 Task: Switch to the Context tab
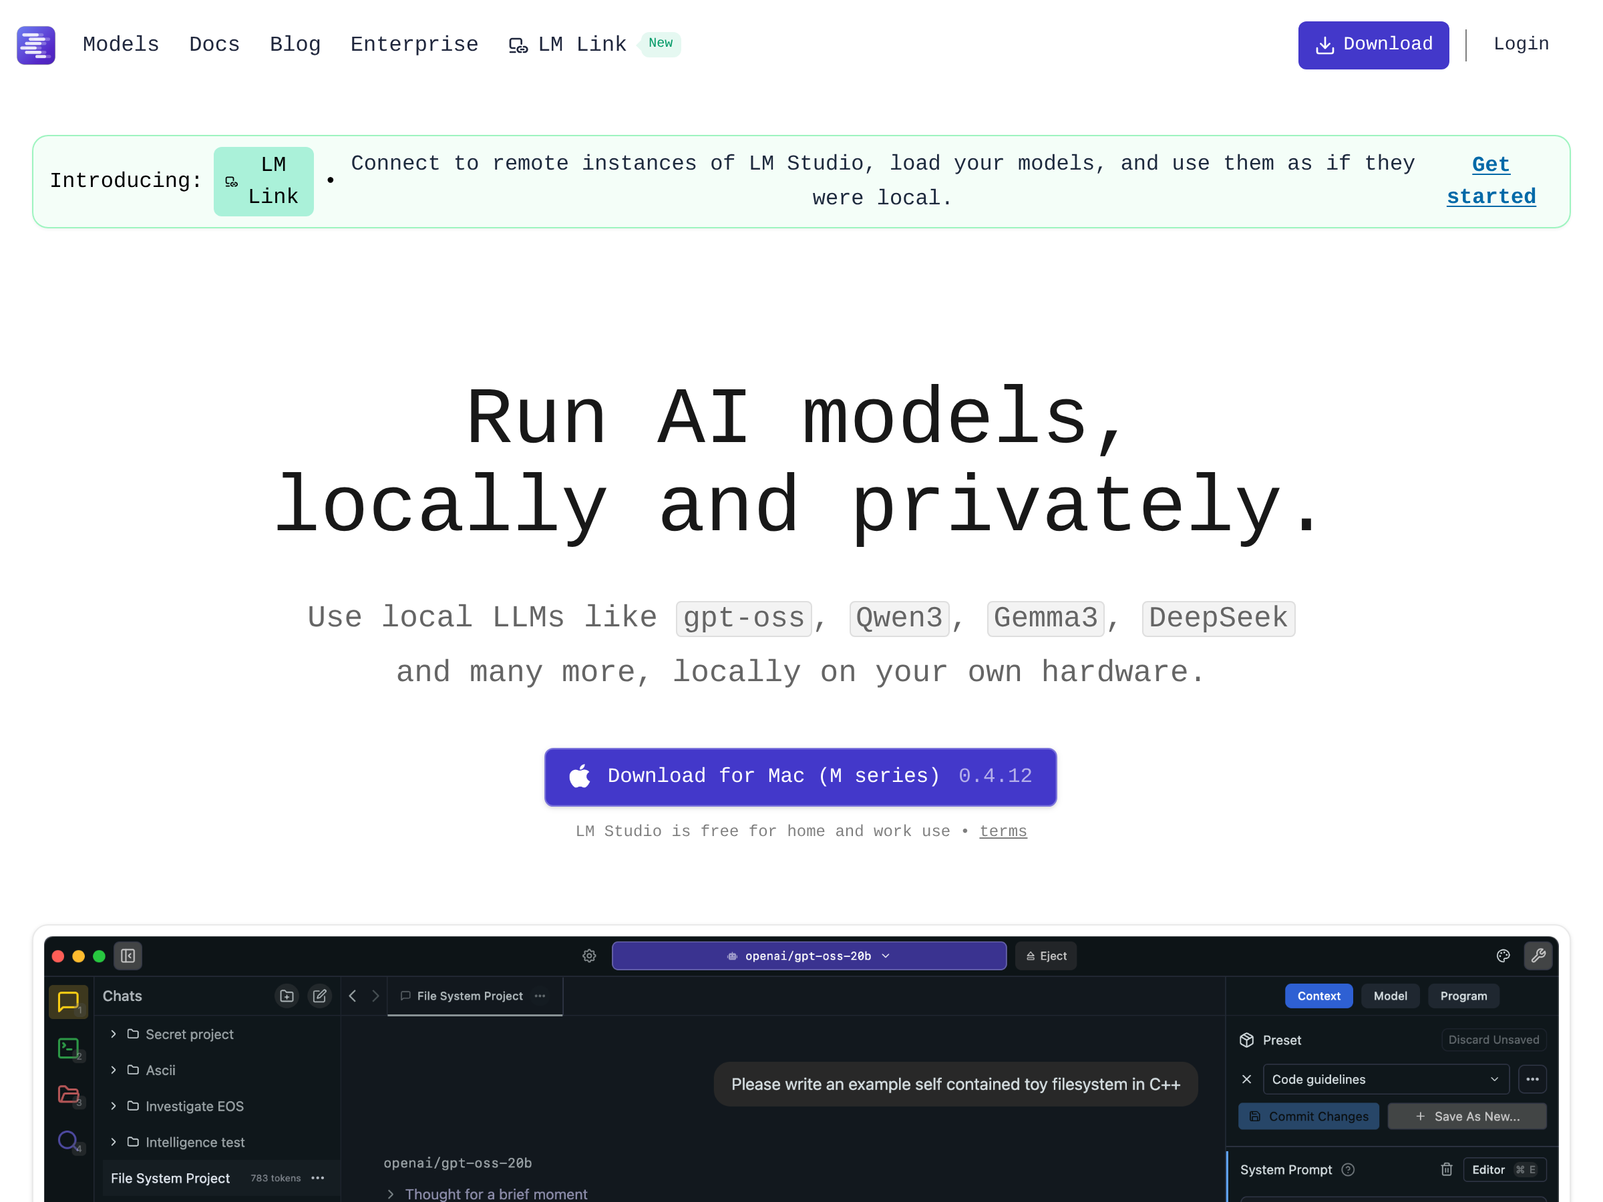point(1318,996)
